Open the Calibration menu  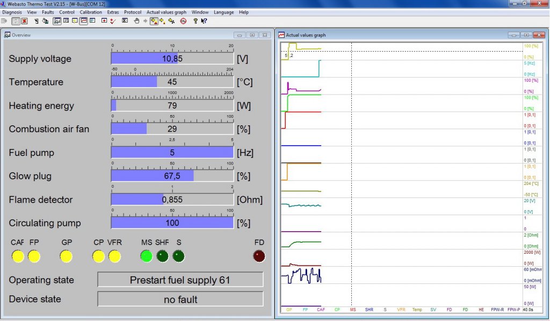pyautogui.click(x=91, y=12)
